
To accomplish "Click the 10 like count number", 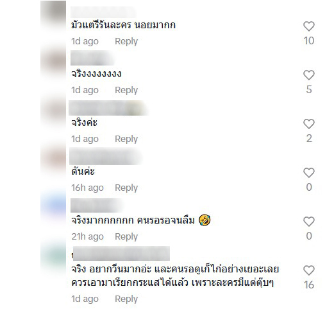I will pyautogui.click(x=309, y=40).
